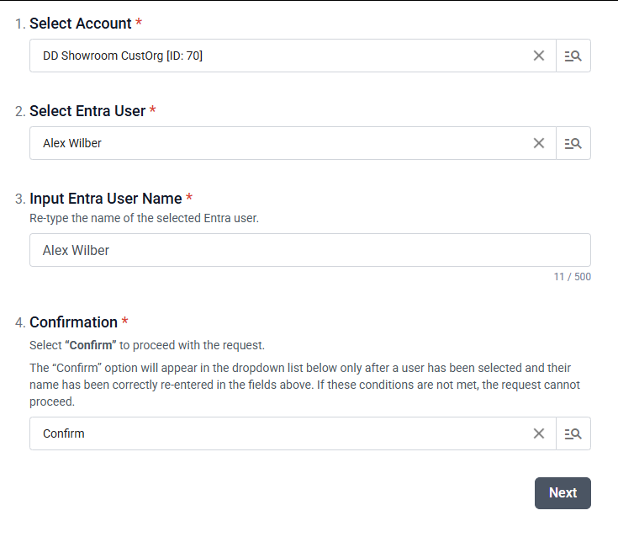Click the "Select Account" question heading
This screenshot has width=618, height=537.
(x=81, y=24)
